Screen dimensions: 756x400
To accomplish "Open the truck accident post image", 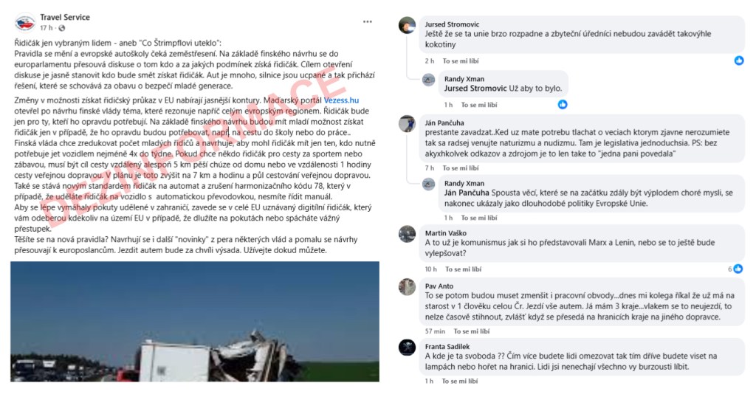I will [195, 322].
